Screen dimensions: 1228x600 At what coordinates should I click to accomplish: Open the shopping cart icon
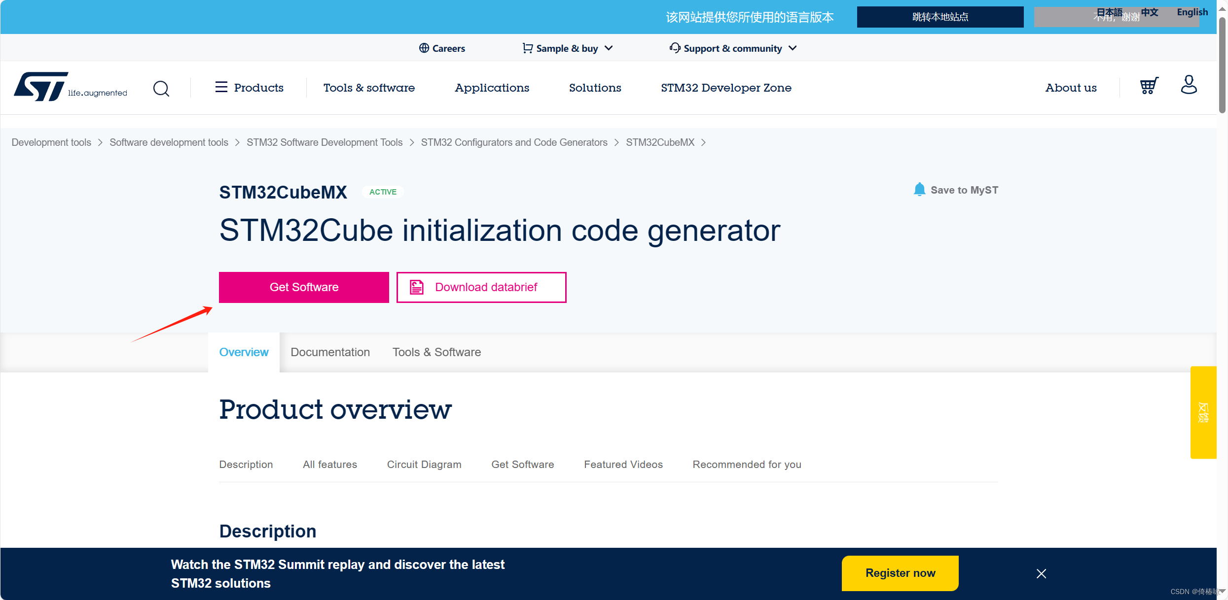[1149, 86]
